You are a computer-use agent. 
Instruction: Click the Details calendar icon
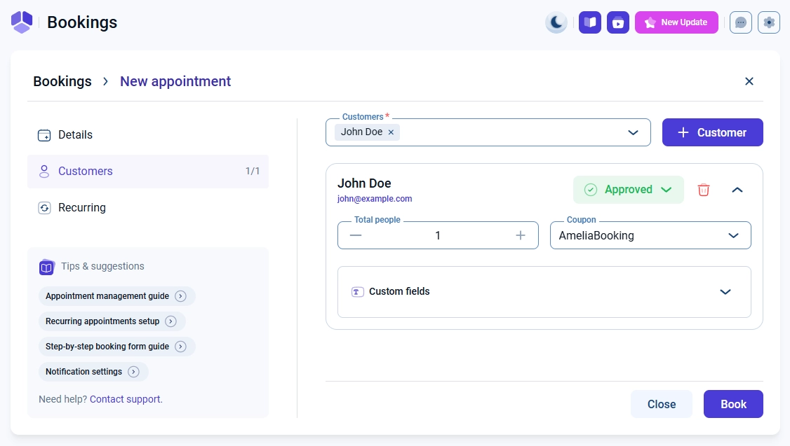coord(44,135)
